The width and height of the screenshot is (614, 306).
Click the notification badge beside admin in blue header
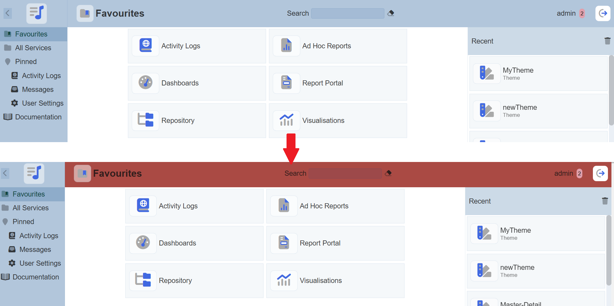point(582,13)
